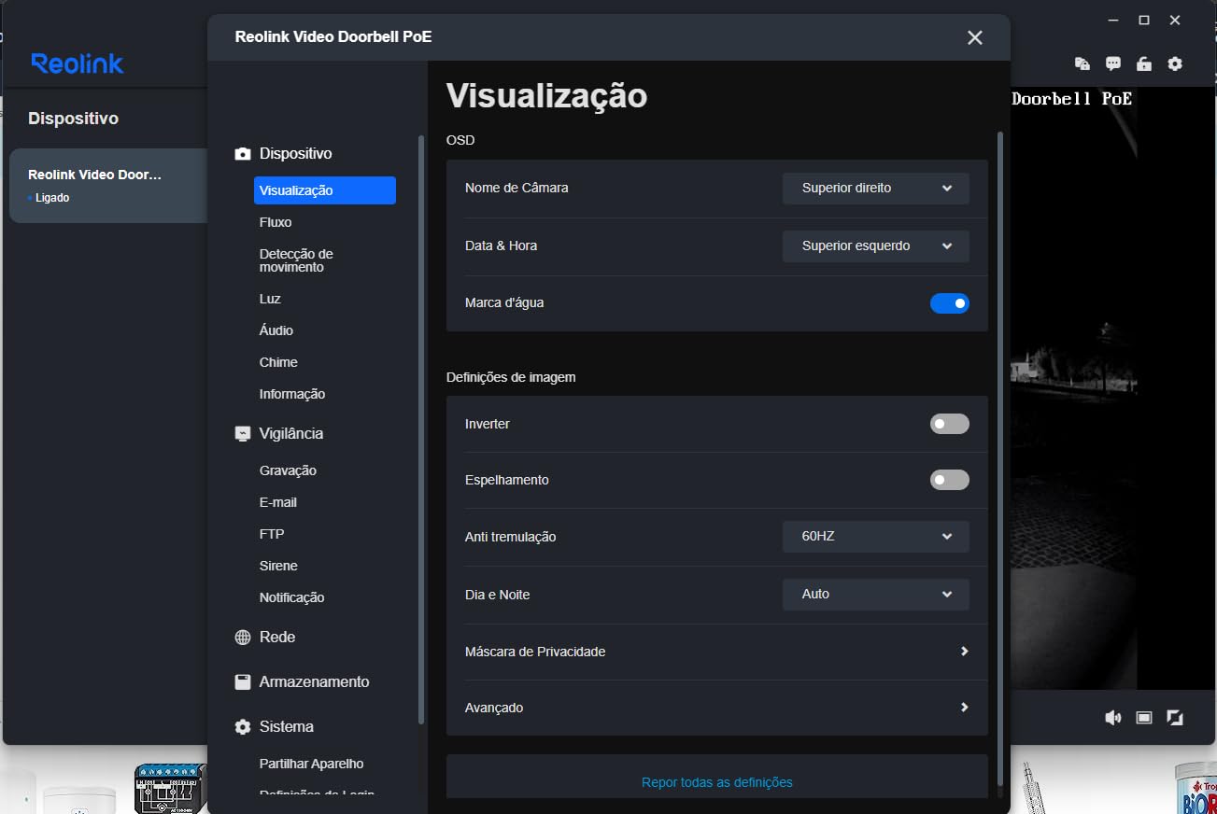Mute the live view speaker icon
Image resolution: width=1217 pixels, height=814 pixels.
[x=1113, y=717]
